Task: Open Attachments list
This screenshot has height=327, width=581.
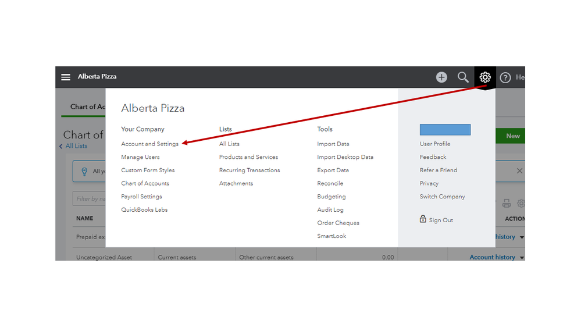Action: 236,183
